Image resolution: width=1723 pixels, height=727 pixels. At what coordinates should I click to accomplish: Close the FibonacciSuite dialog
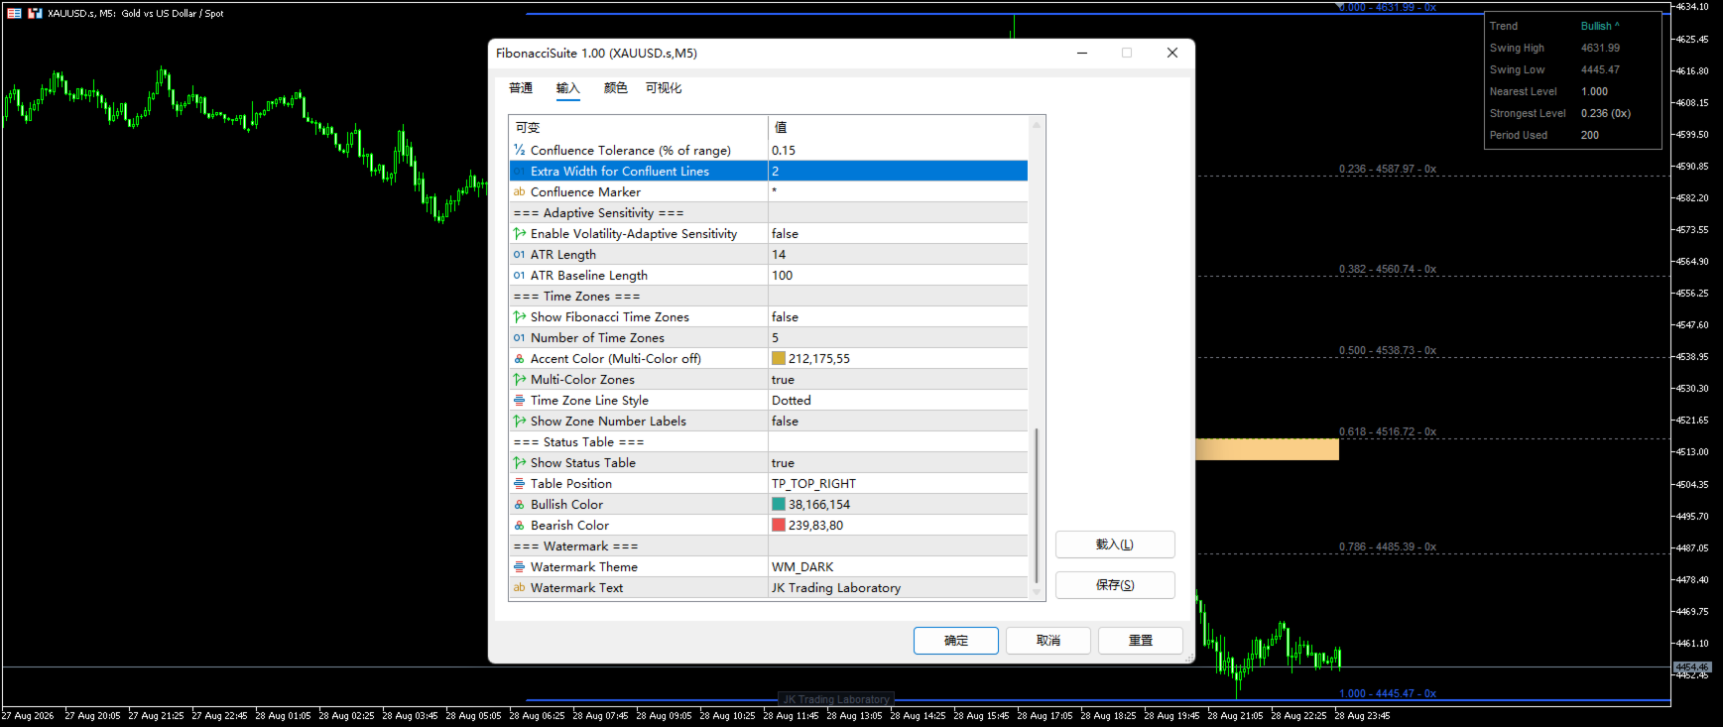click(x=1172, y=53)
